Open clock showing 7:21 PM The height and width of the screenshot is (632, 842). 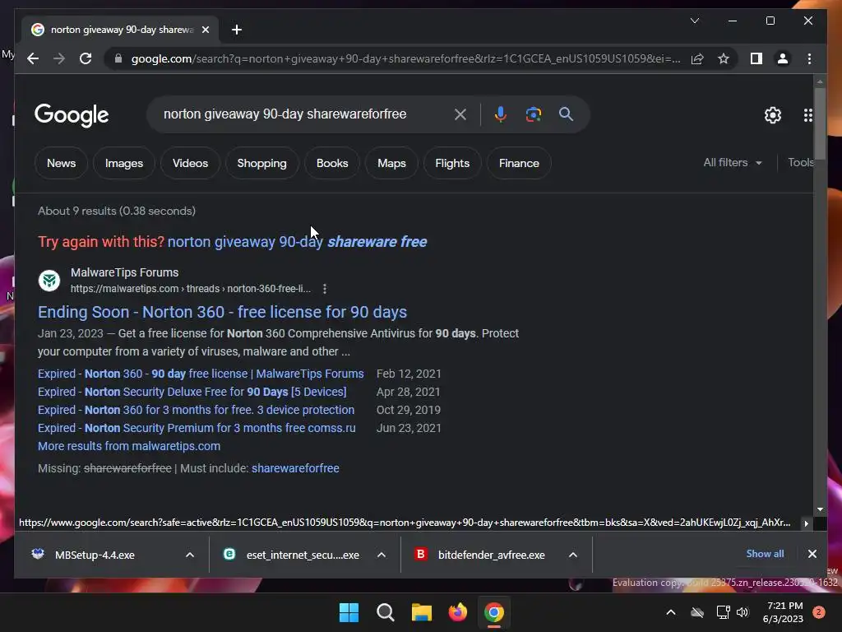783,612
